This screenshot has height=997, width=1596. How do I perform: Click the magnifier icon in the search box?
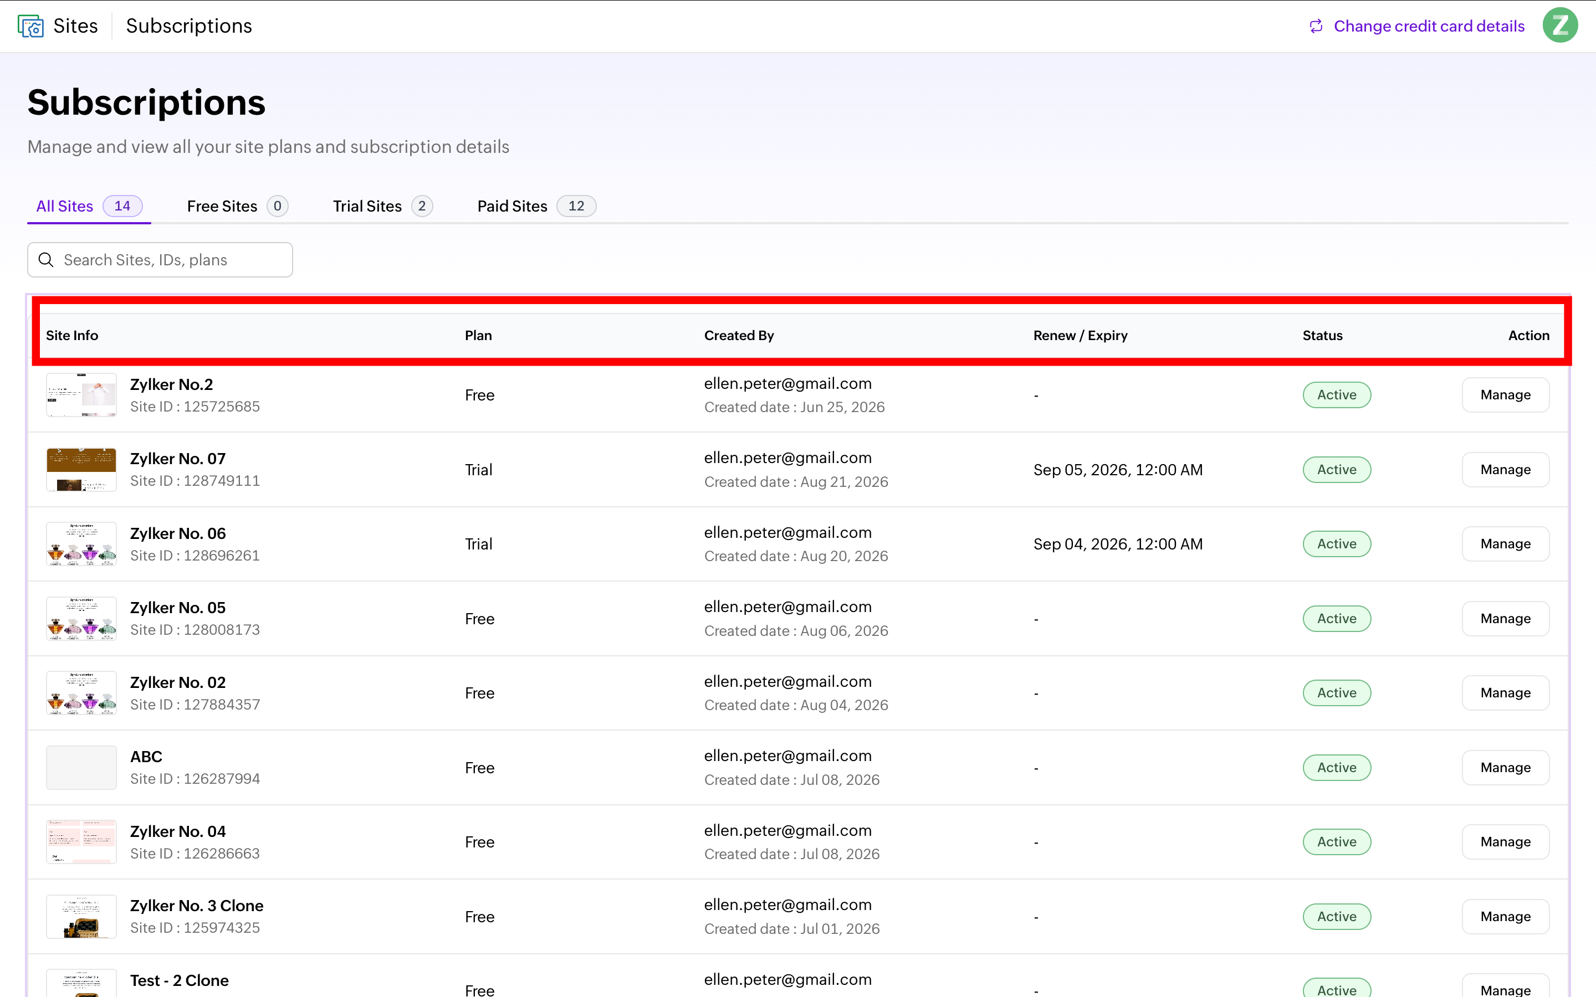click(46, 260)
